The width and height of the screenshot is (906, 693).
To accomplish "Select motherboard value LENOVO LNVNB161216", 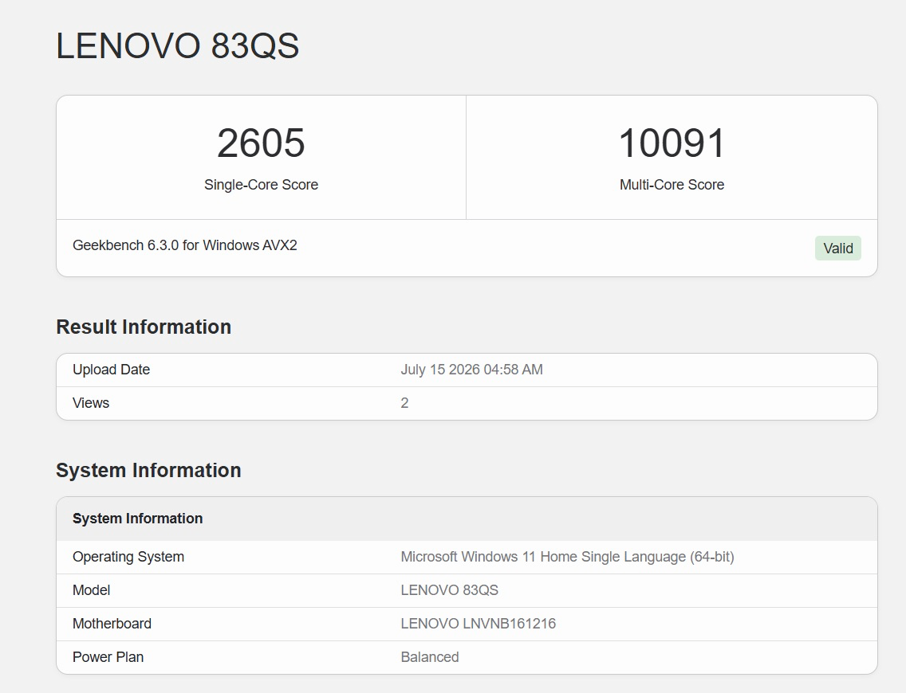I will point(479,624).
